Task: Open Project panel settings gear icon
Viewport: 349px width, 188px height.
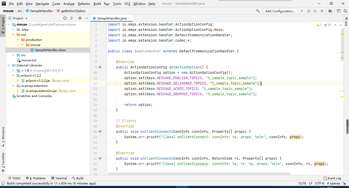Action: point(80,18)
